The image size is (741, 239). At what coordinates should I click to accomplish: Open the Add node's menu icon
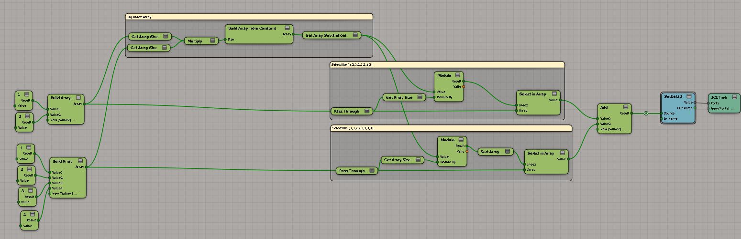pos(626,108)
